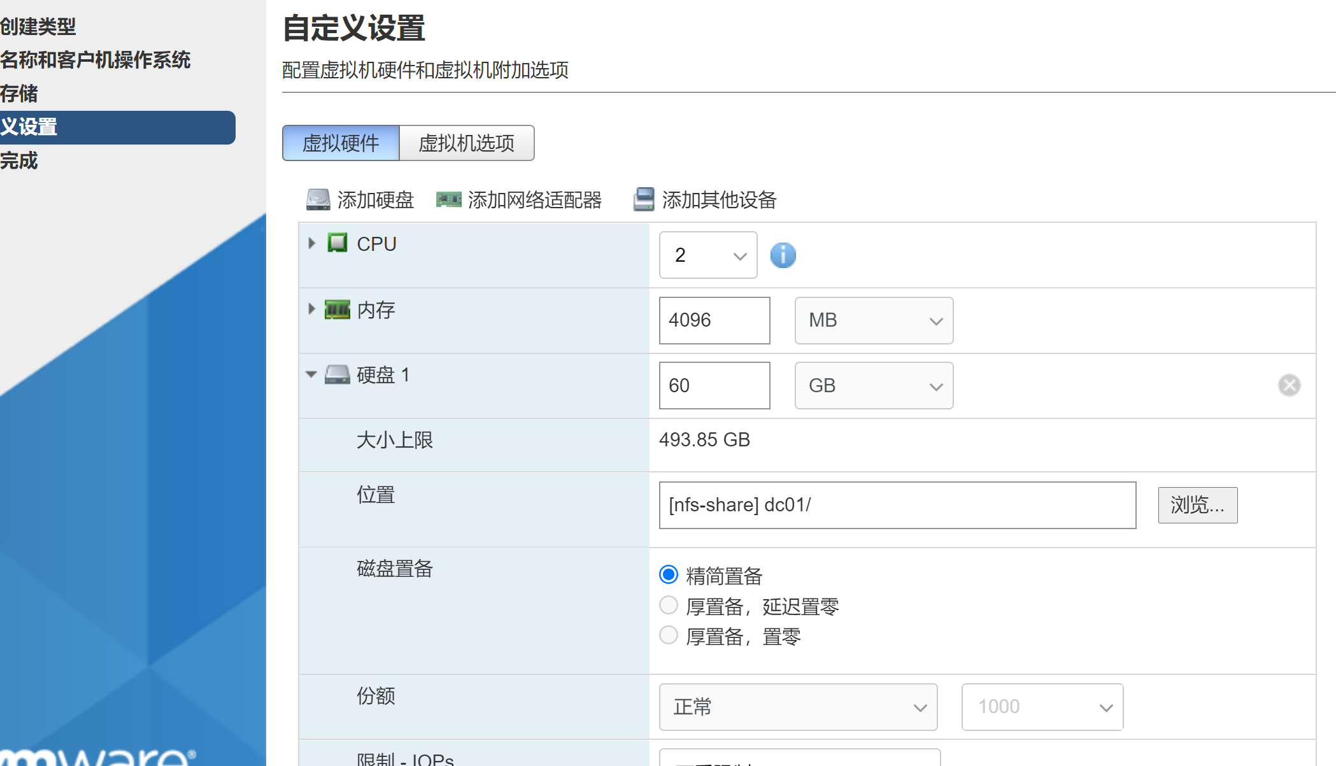Click the Add hard disk icon
Screen dimensions: 1336x766
318,199
